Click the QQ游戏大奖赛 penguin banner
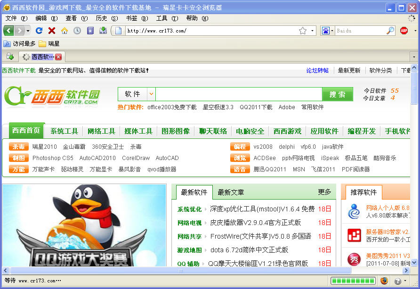 pos(84,225)
